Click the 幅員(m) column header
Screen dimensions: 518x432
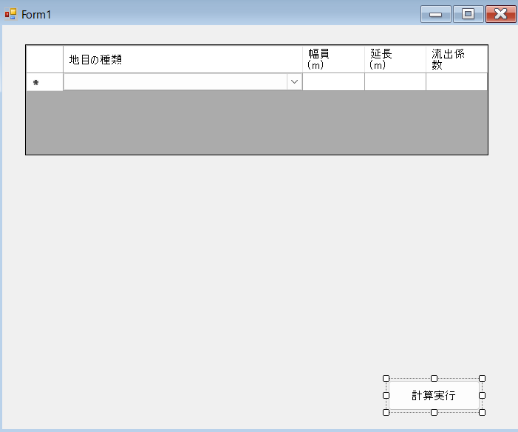[333, 59]
